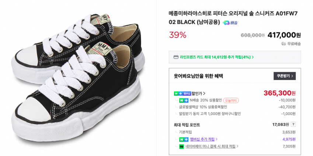This screenshot has width=313, height=156.
Task: Click the question mark help icon
Action: 293,125
